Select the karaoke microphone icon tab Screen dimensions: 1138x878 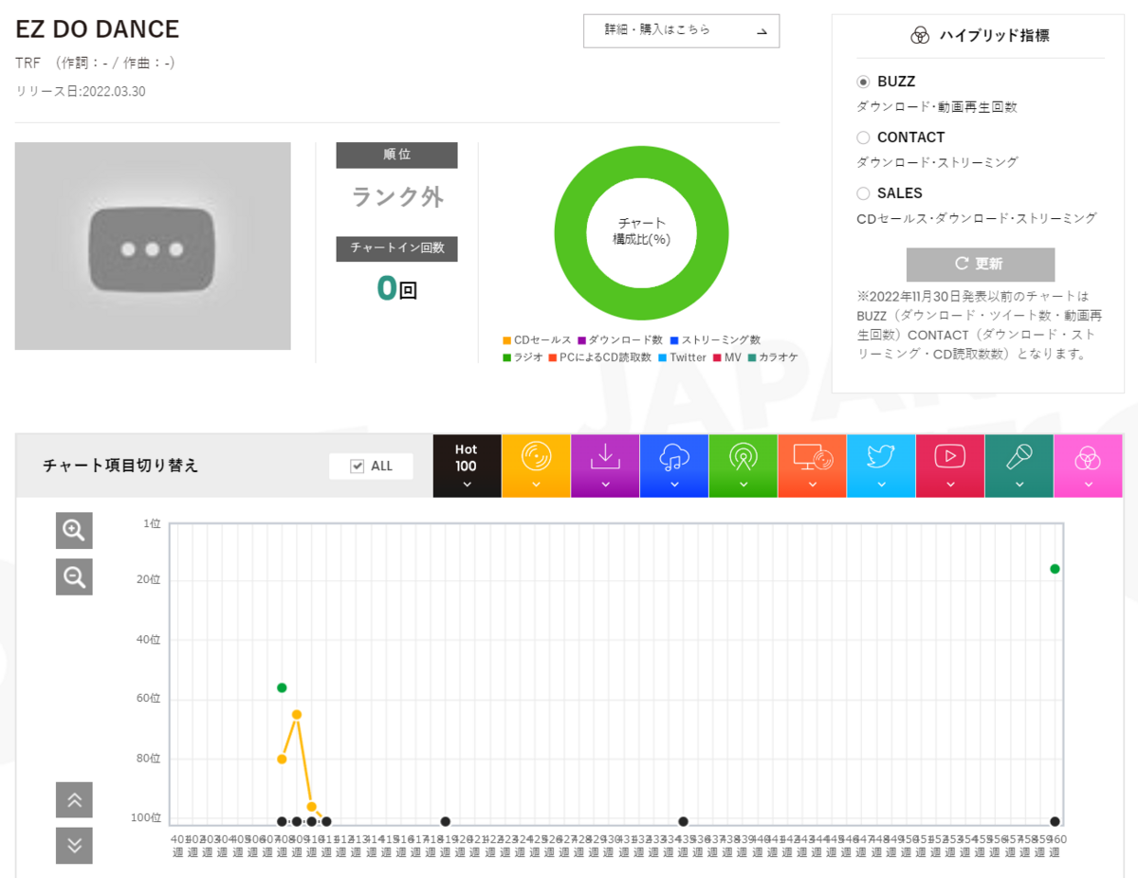[1019, 466]
